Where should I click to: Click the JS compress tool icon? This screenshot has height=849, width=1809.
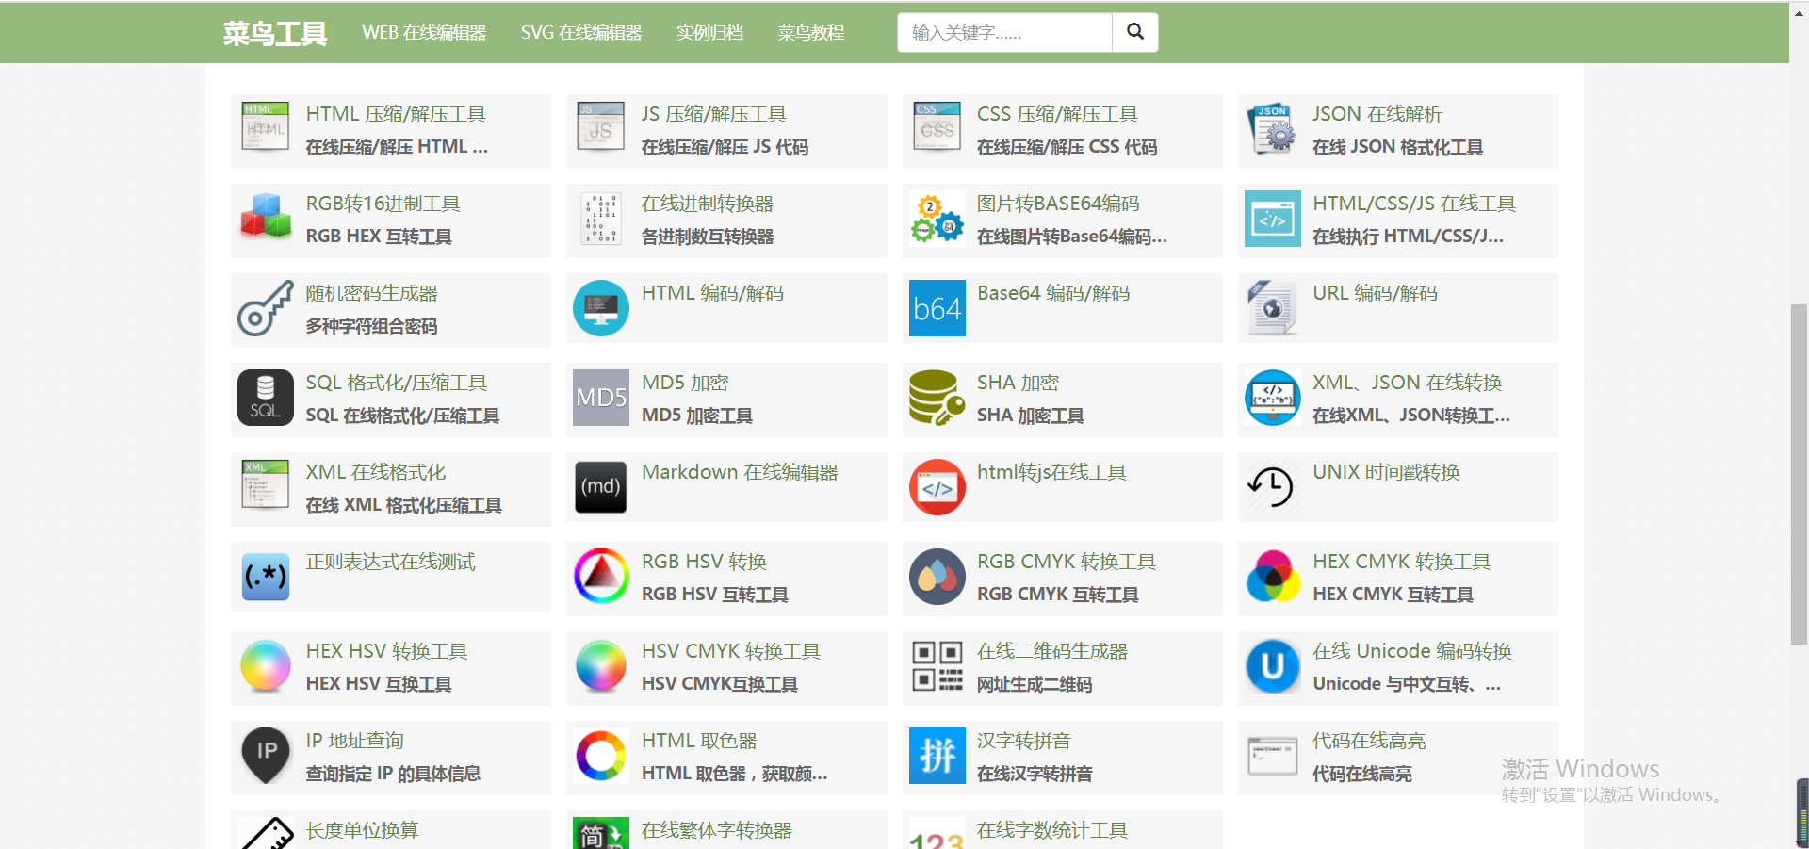point(601,127)
